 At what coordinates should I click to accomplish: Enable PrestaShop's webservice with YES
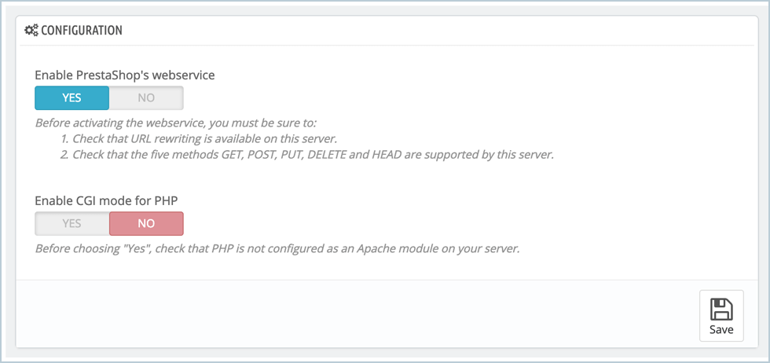72,98
